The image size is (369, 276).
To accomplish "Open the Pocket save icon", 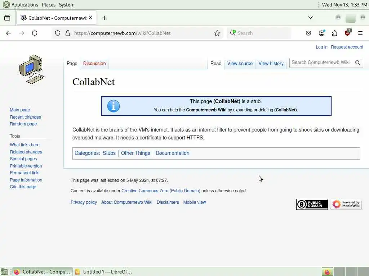I will point(308,33).
